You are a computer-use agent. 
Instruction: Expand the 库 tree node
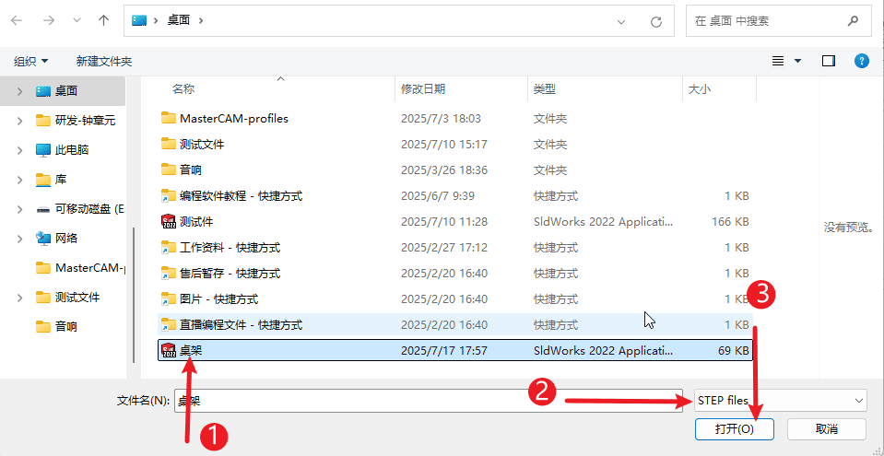[x=19, y=180]
